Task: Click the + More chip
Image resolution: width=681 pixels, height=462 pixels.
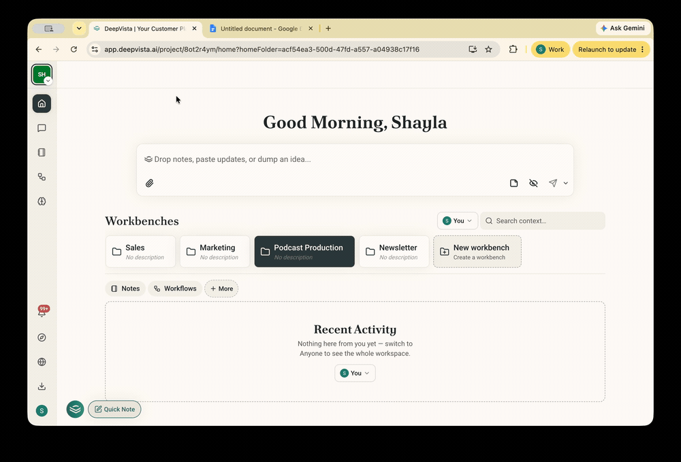Action: [x=221, y=288]
